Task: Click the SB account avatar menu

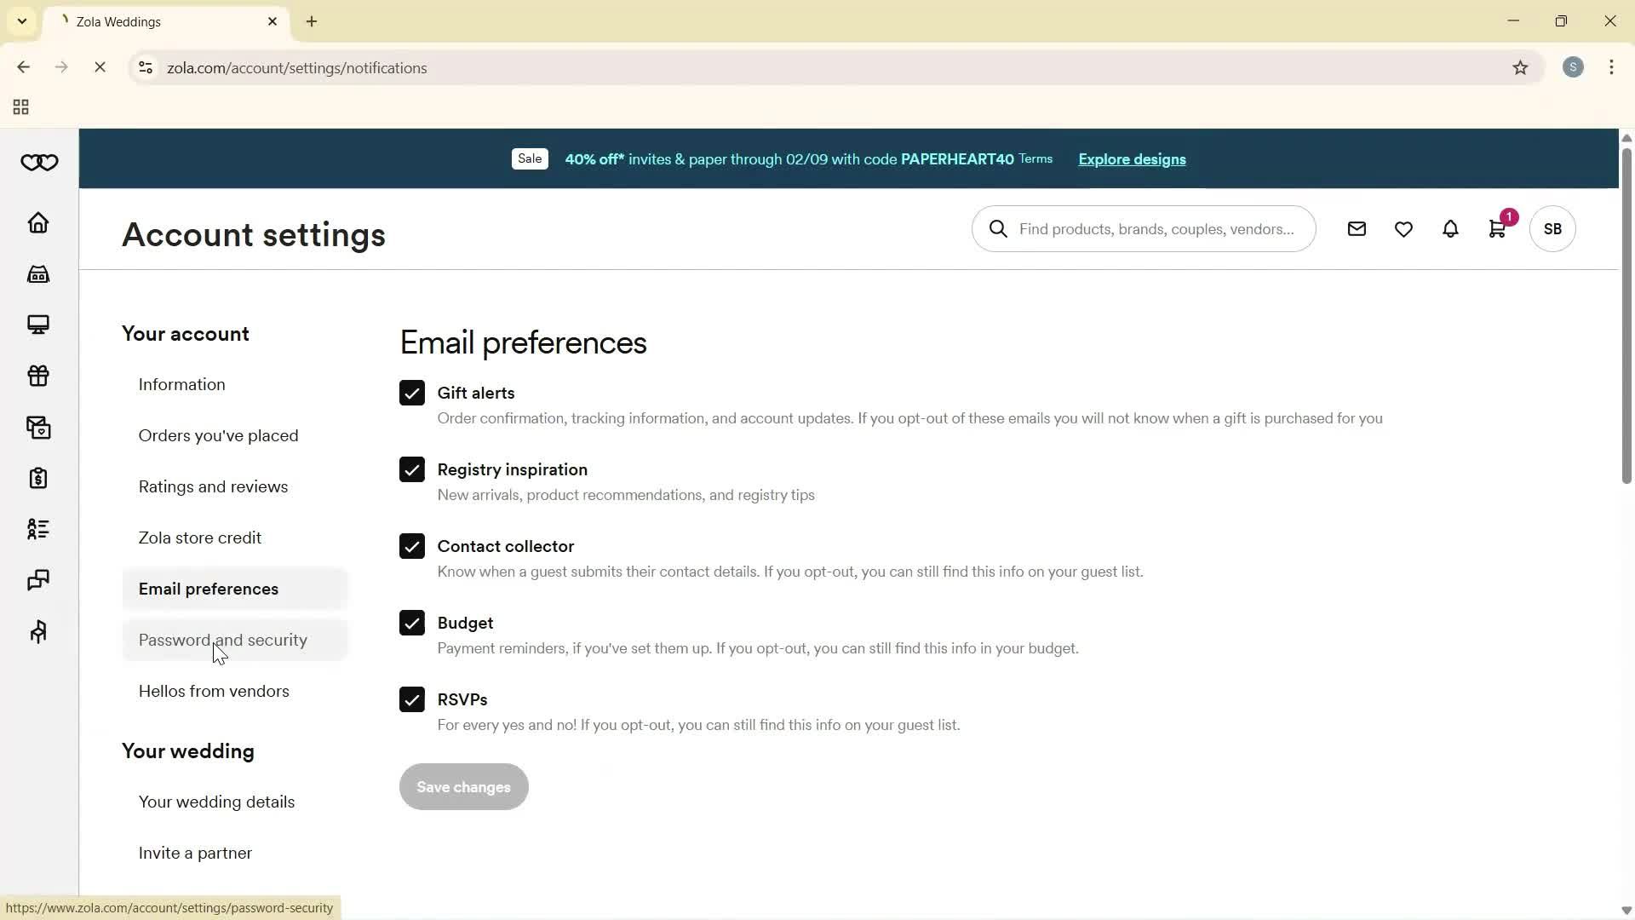Action: [1552, 228]
